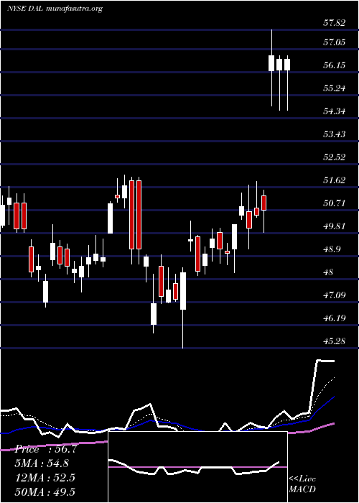
Task: Click the last white candle near 56.15
Action: [x=287, y=83]
